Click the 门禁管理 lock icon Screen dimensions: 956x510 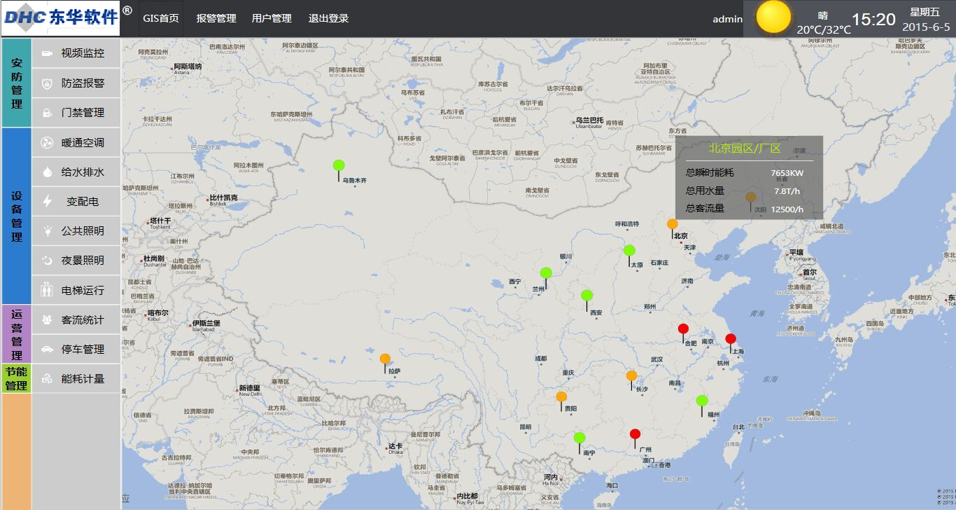point(47,113)
